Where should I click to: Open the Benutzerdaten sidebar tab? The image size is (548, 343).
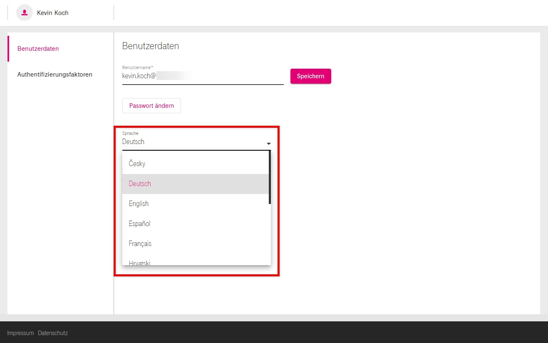point(38,49)
